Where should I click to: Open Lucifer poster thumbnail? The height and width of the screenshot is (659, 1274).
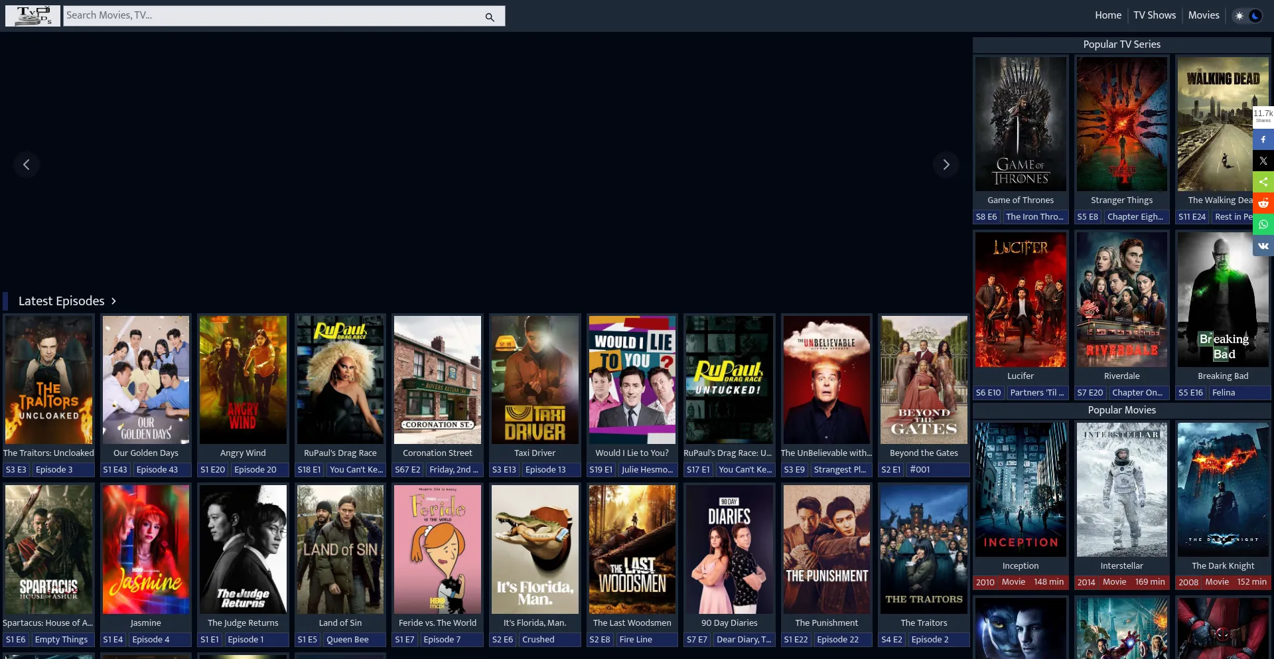click(x=1021, y=300)
